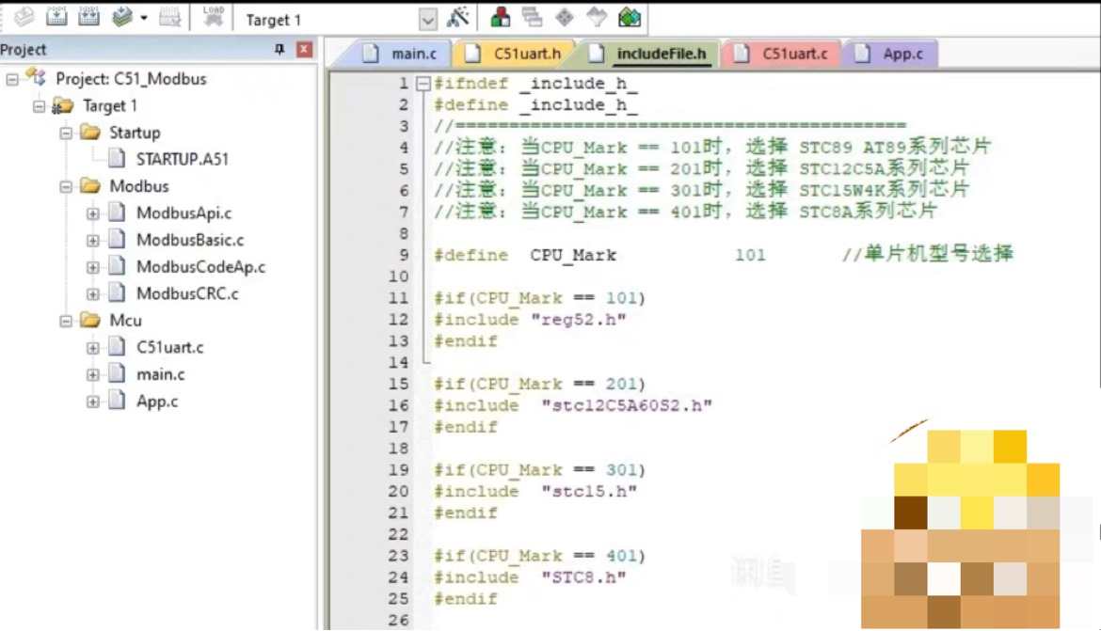The width and height of the screenshot is (1101, 631).
Task: Collapse the Modbus group
Action: click(65, 187)
